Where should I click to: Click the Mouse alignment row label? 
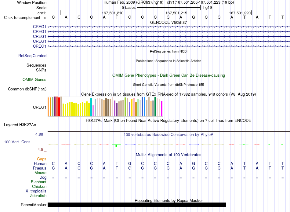[40, 173]
